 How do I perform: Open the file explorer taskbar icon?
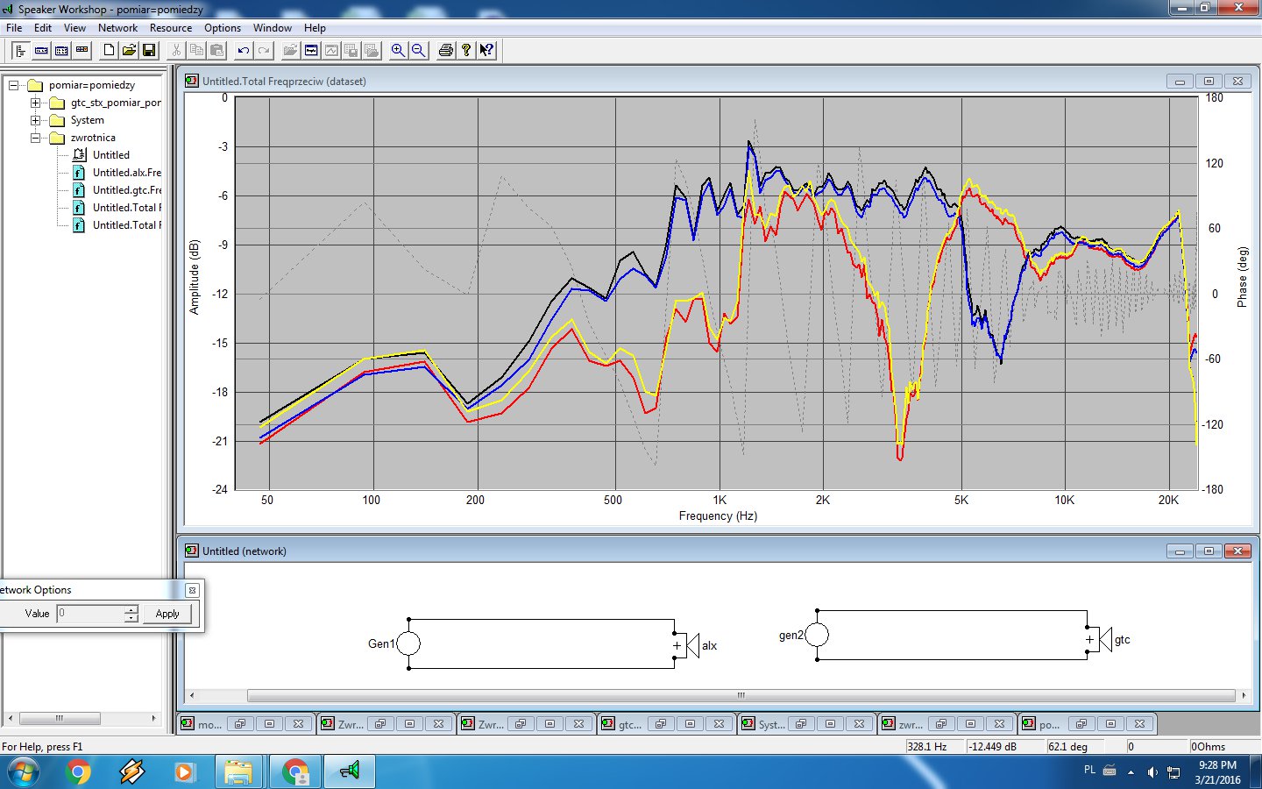coord(238,772)
